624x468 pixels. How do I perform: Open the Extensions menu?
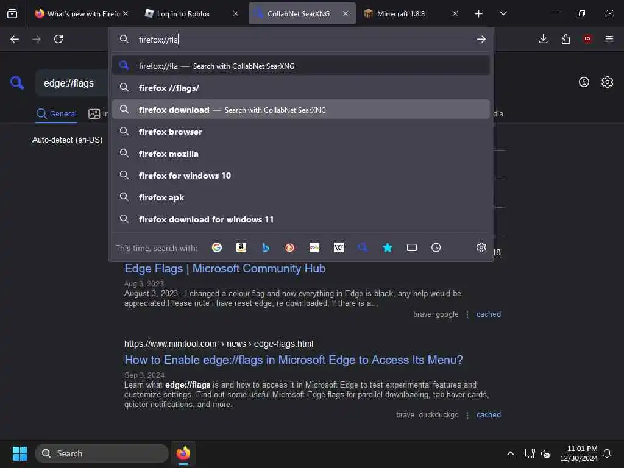coord(565,39)
